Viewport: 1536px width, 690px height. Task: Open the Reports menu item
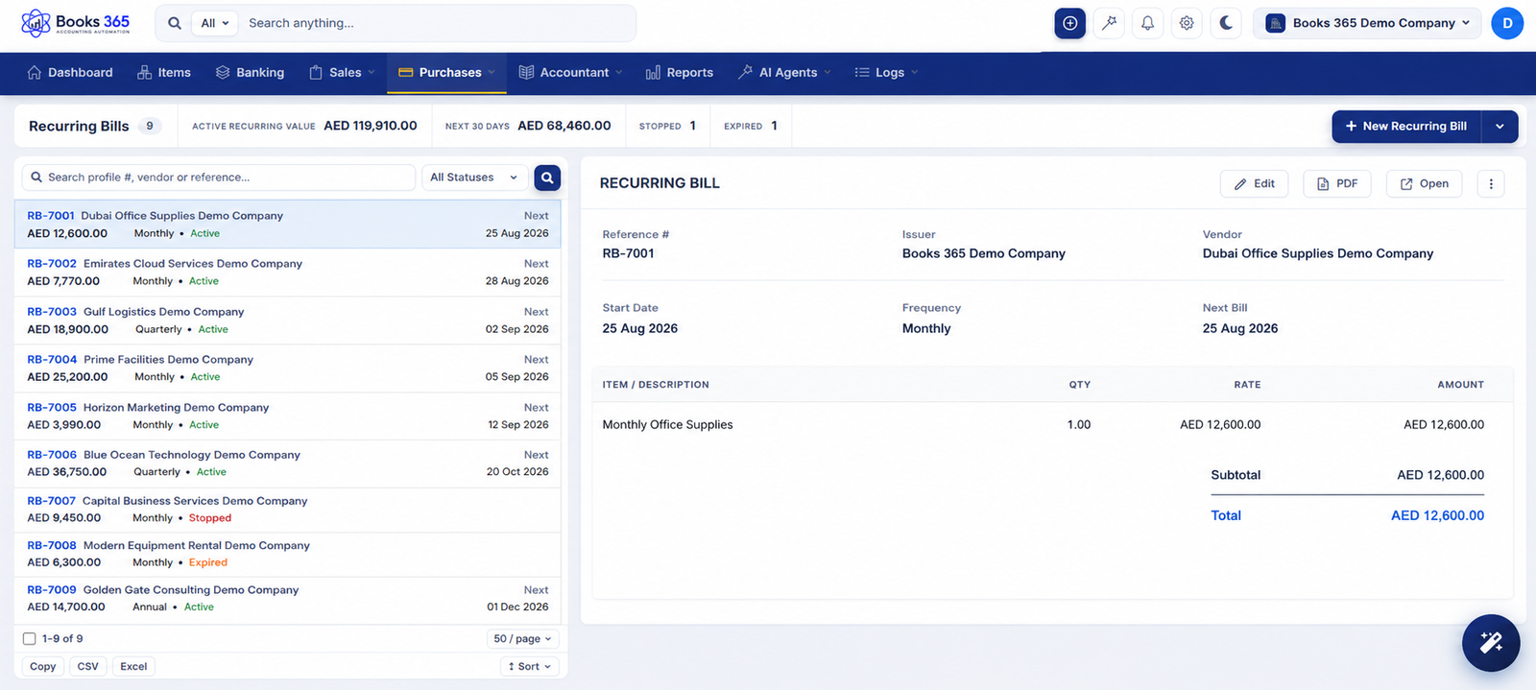pyautogui.click(x=680, y=72)
